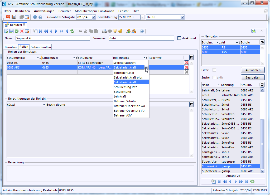The width and height of the screenshot is (270, 195).
Task: Sort navigator list by Name column
Action: [x=211, y=85]
